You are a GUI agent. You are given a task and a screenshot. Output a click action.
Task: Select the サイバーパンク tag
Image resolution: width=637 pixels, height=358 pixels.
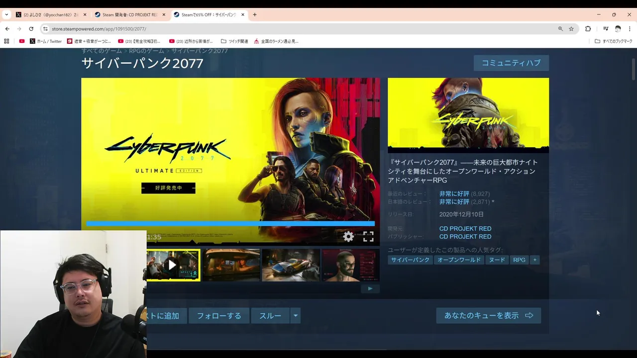coord(410,260)
